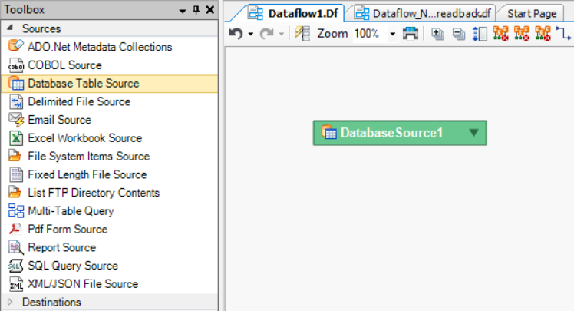
Task: Collapse the Sources section
Action: tap(11, 28)
